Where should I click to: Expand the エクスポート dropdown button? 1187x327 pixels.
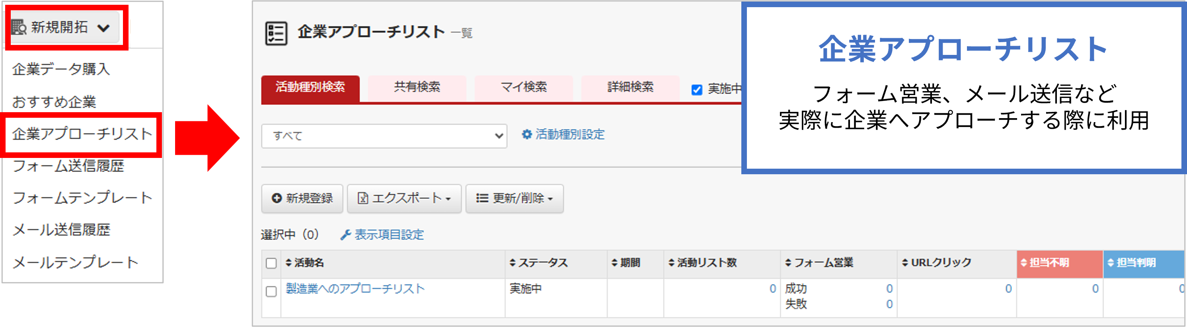[404, 199]
